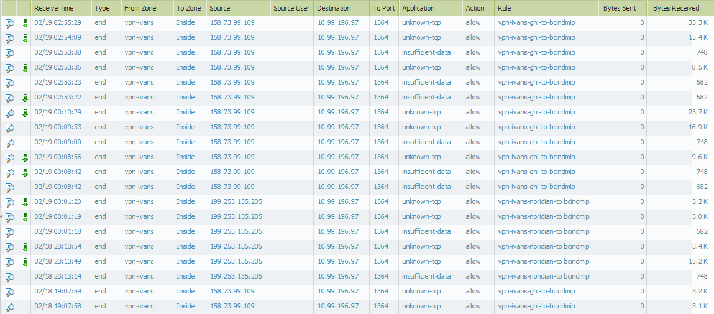Image resolution: width=714 pixels, height=314 pixels.
Task: Click green download arrow on 02/19 02:54:09 row
Action: 25,39
